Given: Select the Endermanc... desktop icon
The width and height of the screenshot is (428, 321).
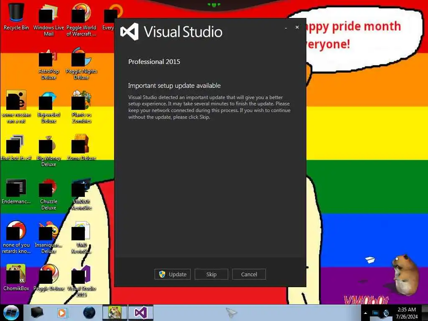Looking at the screenshot, I should click(x=16, y=191).
